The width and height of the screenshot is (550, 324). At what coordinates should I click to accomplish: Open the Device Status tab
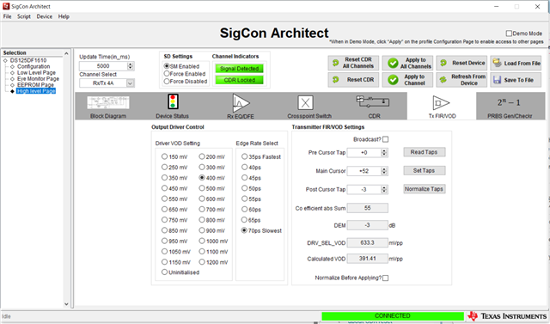click(172, 107)
